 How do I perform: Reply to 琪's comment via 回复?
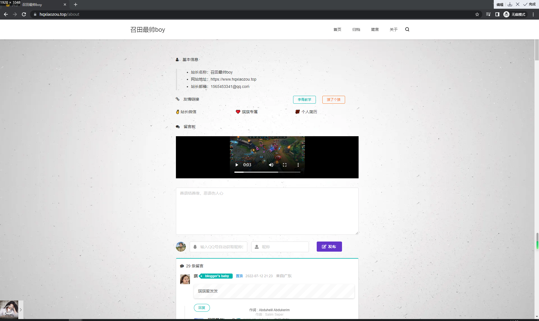202,308
